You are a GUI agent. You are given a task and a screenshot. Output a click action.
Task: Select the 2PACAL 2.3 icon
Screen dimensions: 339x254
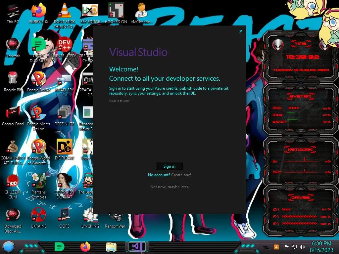point(86,84)
